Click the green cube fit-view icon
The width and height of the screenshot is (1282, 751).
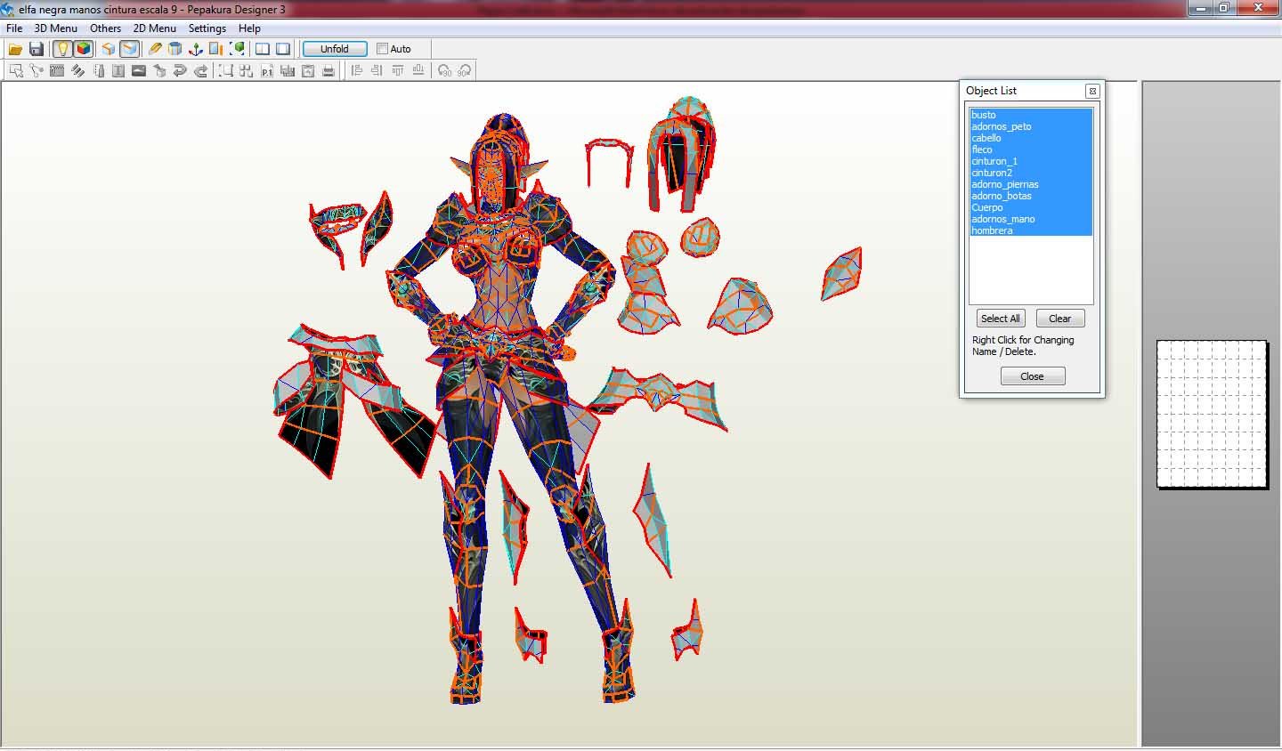(x=237, y=49)
